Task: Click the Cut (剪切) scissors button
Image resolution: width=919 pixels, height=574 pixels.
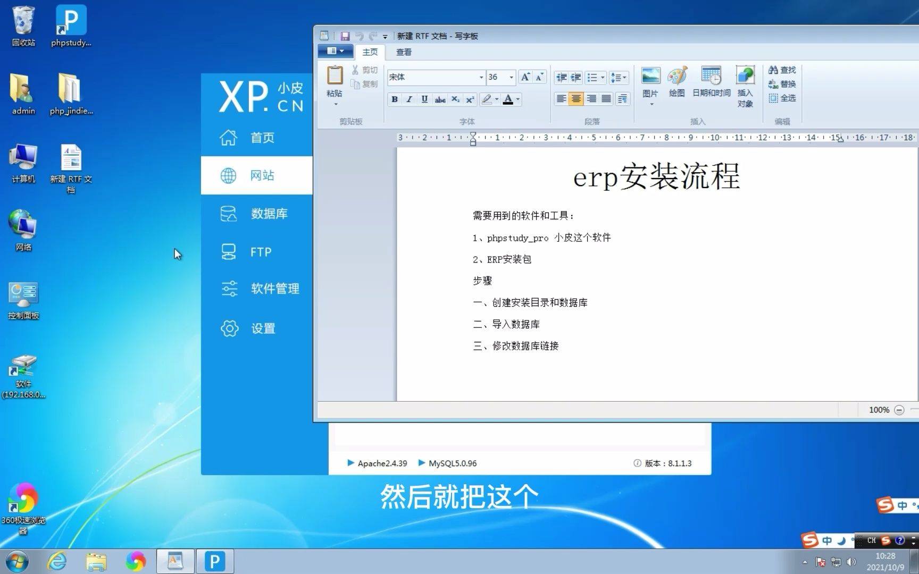Action: [364, 70]
